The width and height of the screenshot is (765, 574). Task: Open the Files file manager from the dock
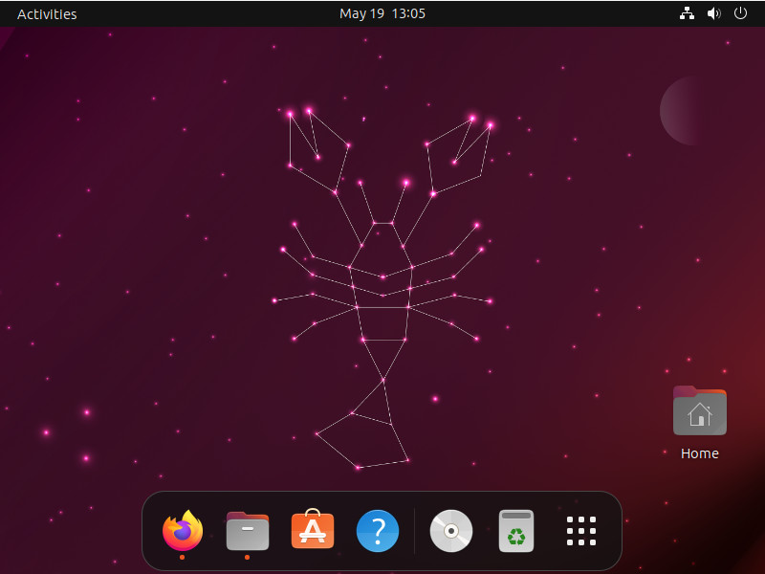[247, 530]
